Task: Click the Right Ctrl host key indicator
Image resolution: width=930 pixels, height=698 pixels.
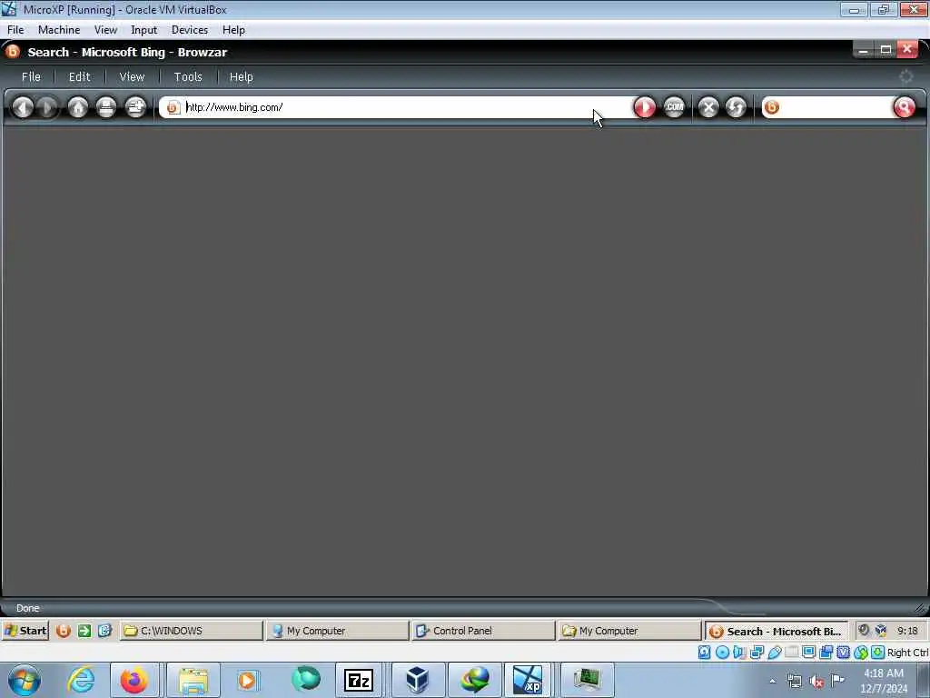Action: [907, 653]
